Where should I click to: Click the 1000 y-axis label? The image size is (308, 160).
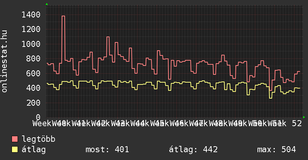pyautogui.click(x=31, y=44)
